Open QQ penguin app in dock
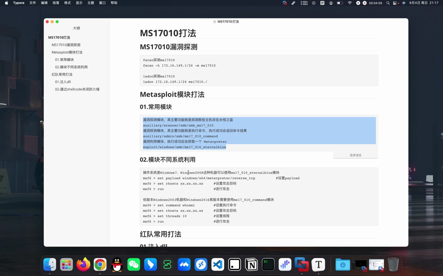Screen dimensions: 443x276 coord(117,264)
